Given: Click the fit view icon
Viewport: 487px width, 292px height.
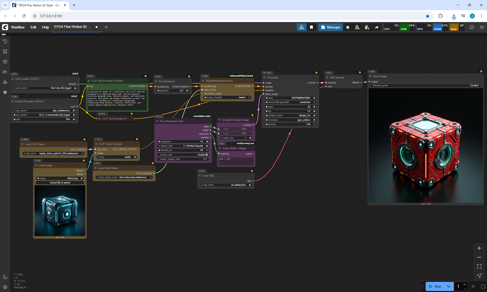Looking at the screenshot, I should click(479, 266).
